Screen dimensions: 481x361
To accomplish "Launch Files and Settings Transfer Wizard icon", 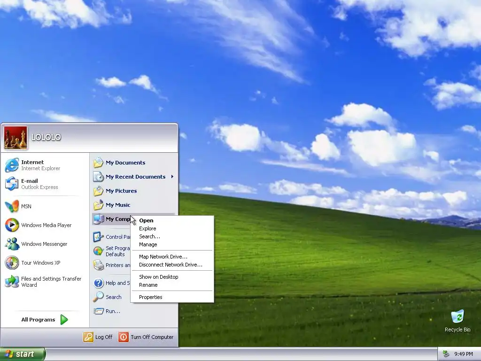I will [12, 282].
